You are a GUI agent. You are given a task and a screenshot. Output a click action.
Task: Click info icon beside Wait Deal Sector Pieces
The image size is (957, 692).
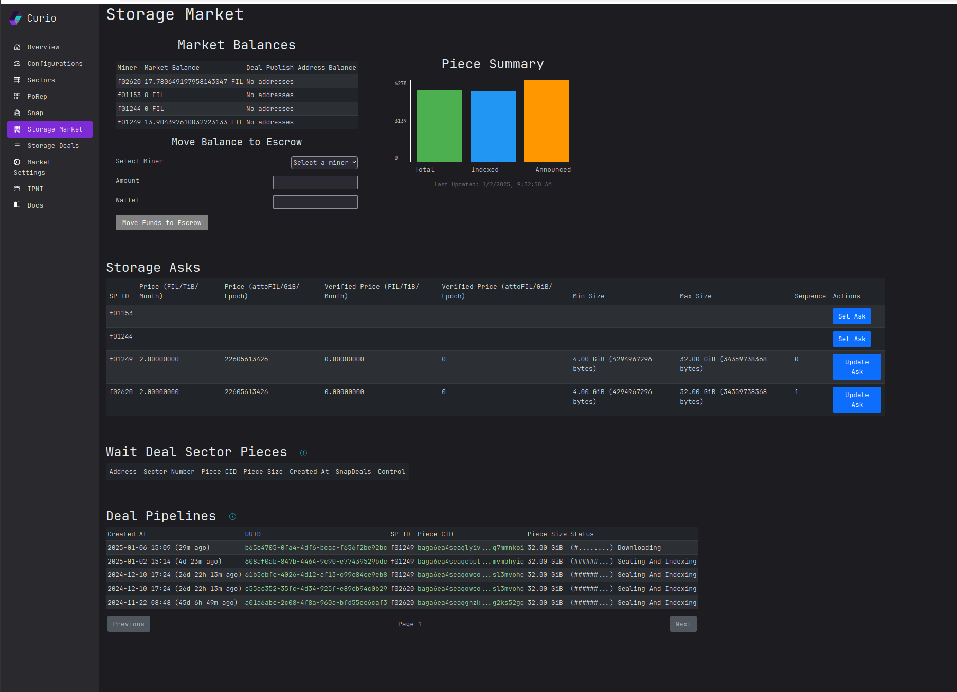click(303, 453)
